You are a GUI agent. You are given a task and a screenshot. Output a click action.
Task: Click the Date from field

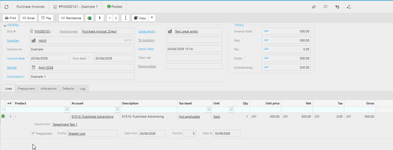pos(152,133)
